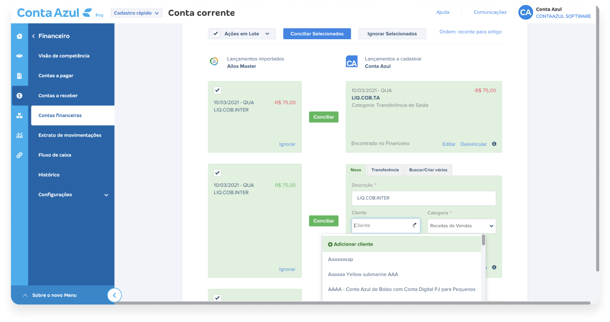Open the document invoices icon in sidebar
Image resolution: width=610 pixels, height=322 pixels.
[x=19, y=76]
